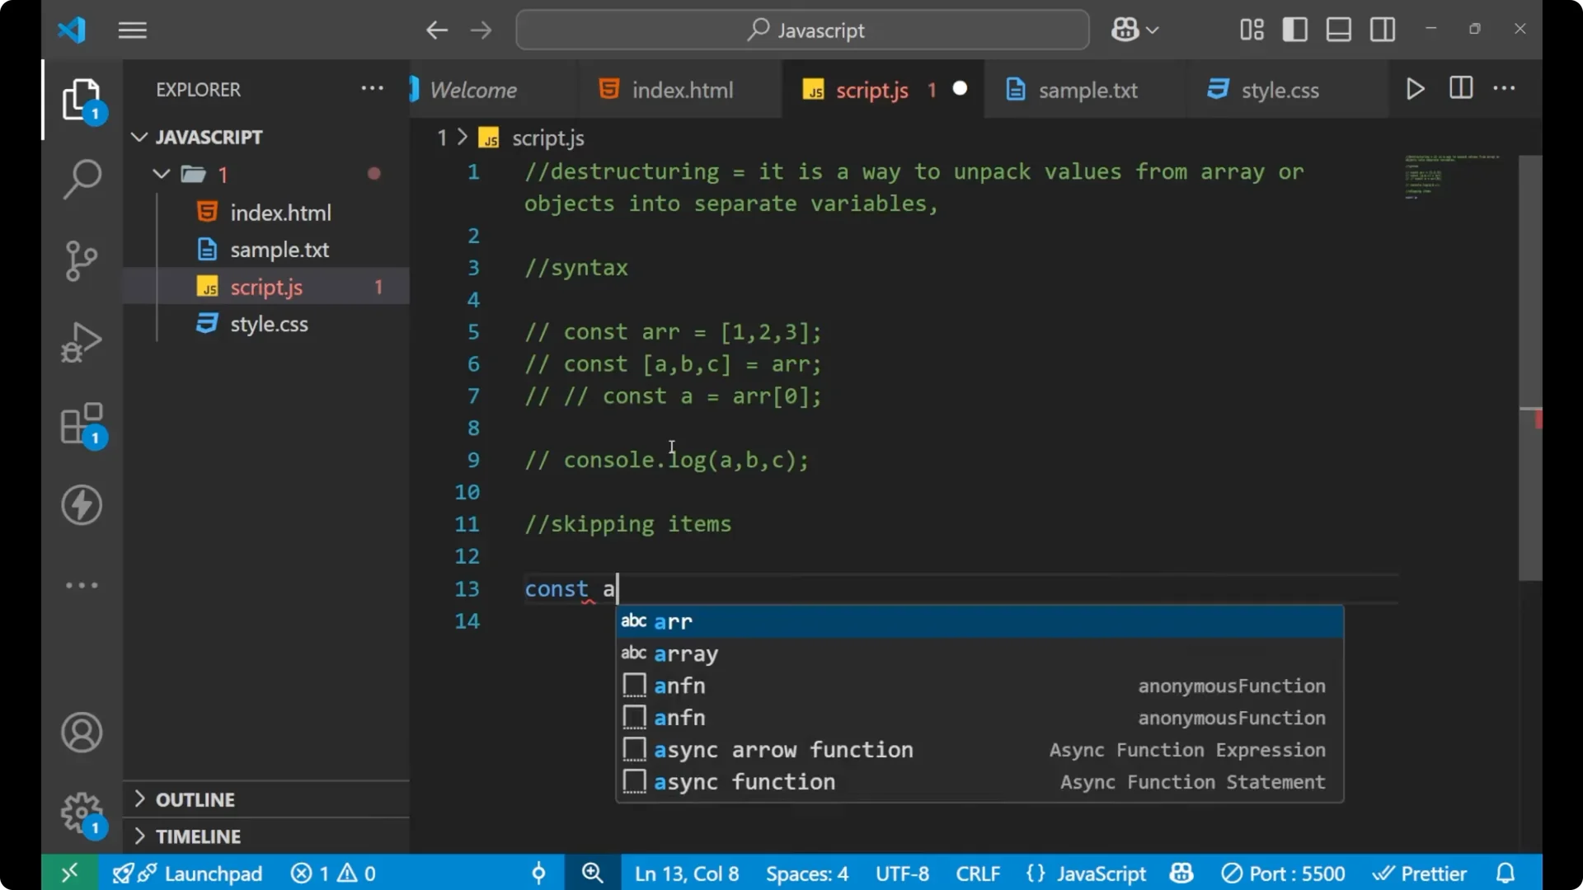Open the Source Control view
The image size is (1583, 890).
tap(81, 260)
